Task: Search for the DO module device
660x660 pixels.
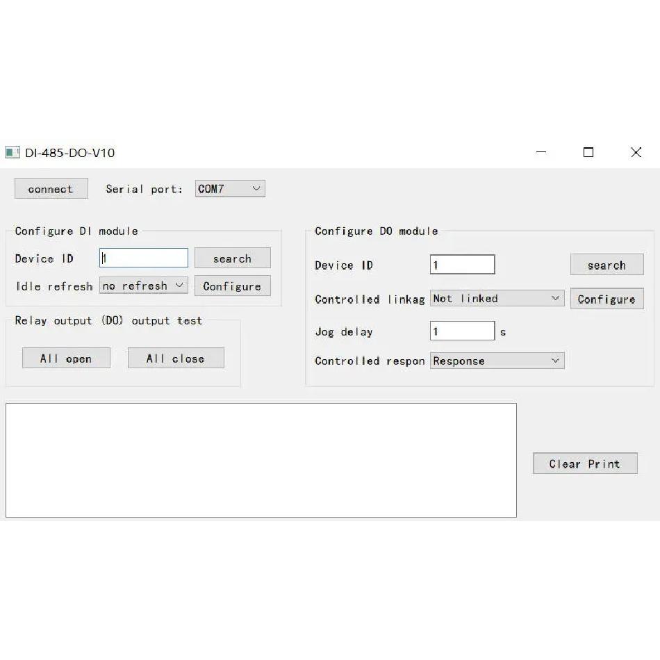Action: [607, 265]
